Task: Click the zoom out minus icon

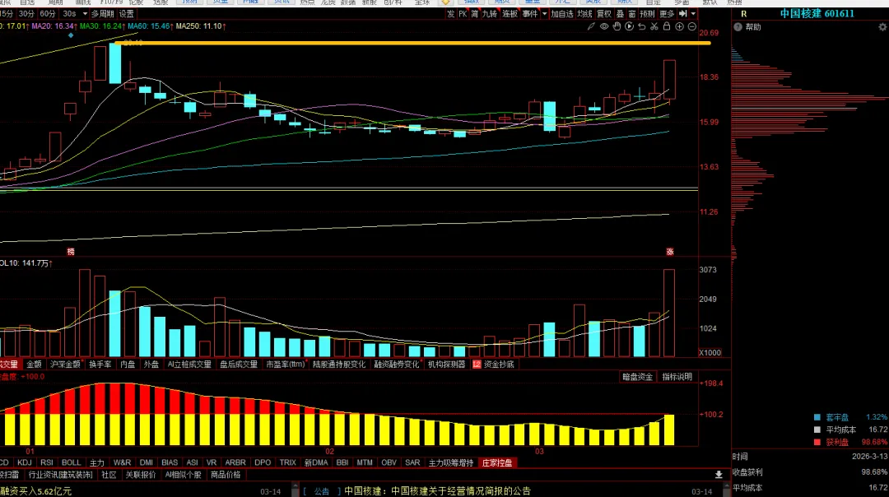Action: (x=691, y=26)
